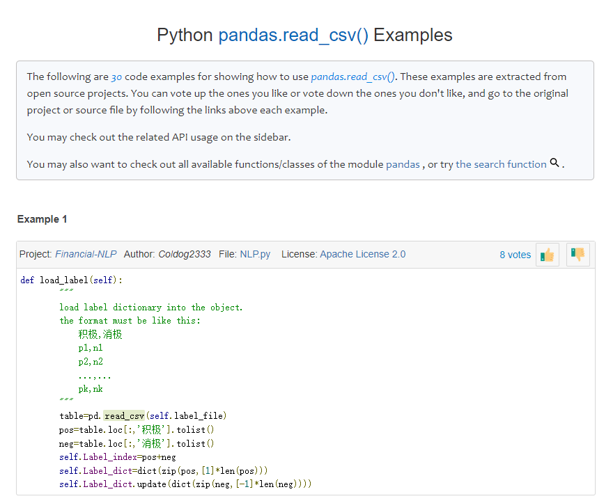Click author name 'Coldog2333'
Screen dimensions: 597x501
[185, 254]
